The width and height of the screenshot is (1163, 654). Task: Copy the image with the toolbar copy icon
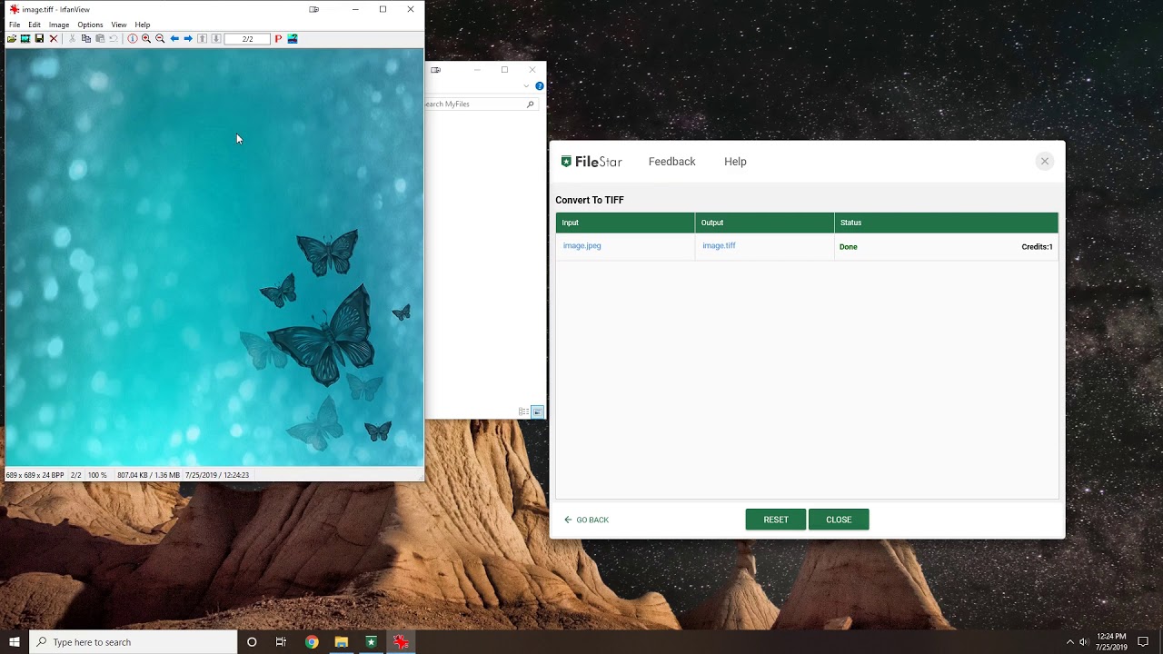click(x=86, y=39)
